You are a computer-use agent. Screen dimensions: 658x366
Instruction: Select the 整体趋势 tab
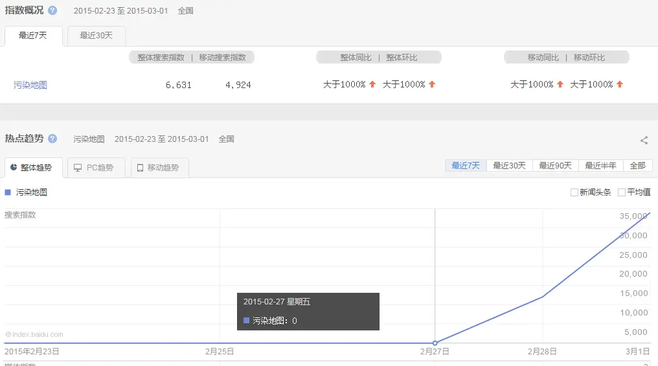click(33, 168)
